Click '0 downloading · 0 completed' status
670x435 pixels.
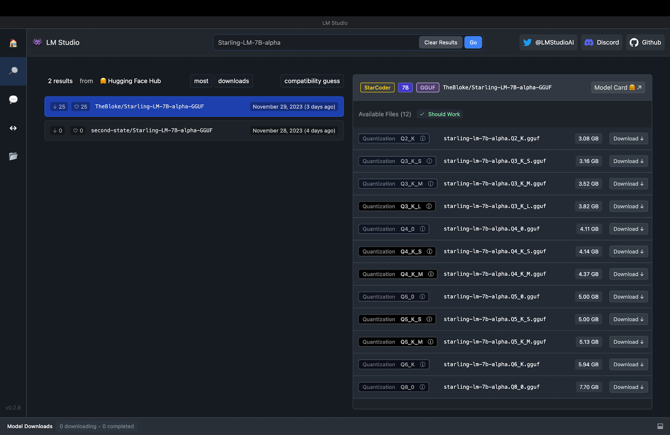[x=97, y=426]
